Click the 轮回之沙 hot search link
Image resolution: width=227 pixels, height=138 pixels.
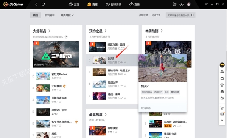[x=156, y=15]
